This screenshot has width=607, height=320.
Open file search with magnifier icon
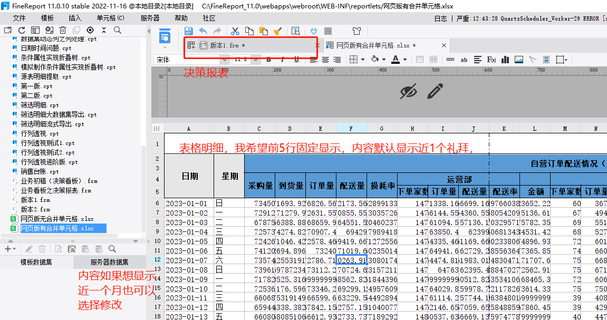[118, 30]
